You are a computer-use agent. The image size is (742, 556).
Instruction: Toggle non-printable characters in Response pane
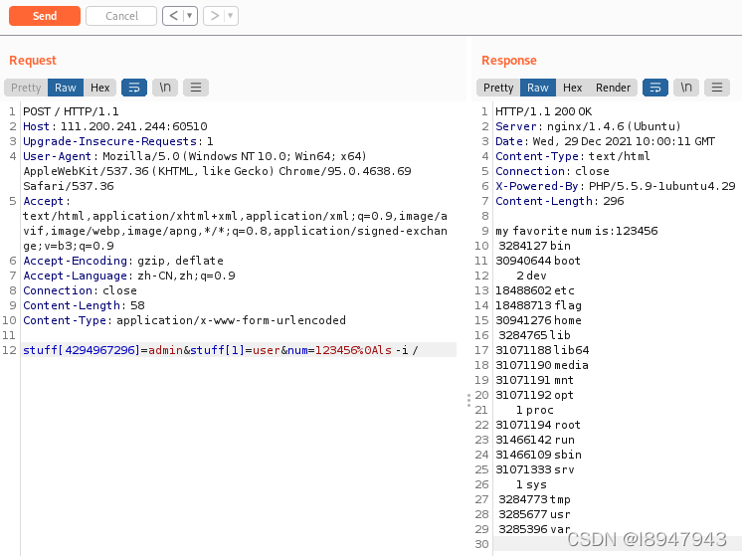[686, 88]
